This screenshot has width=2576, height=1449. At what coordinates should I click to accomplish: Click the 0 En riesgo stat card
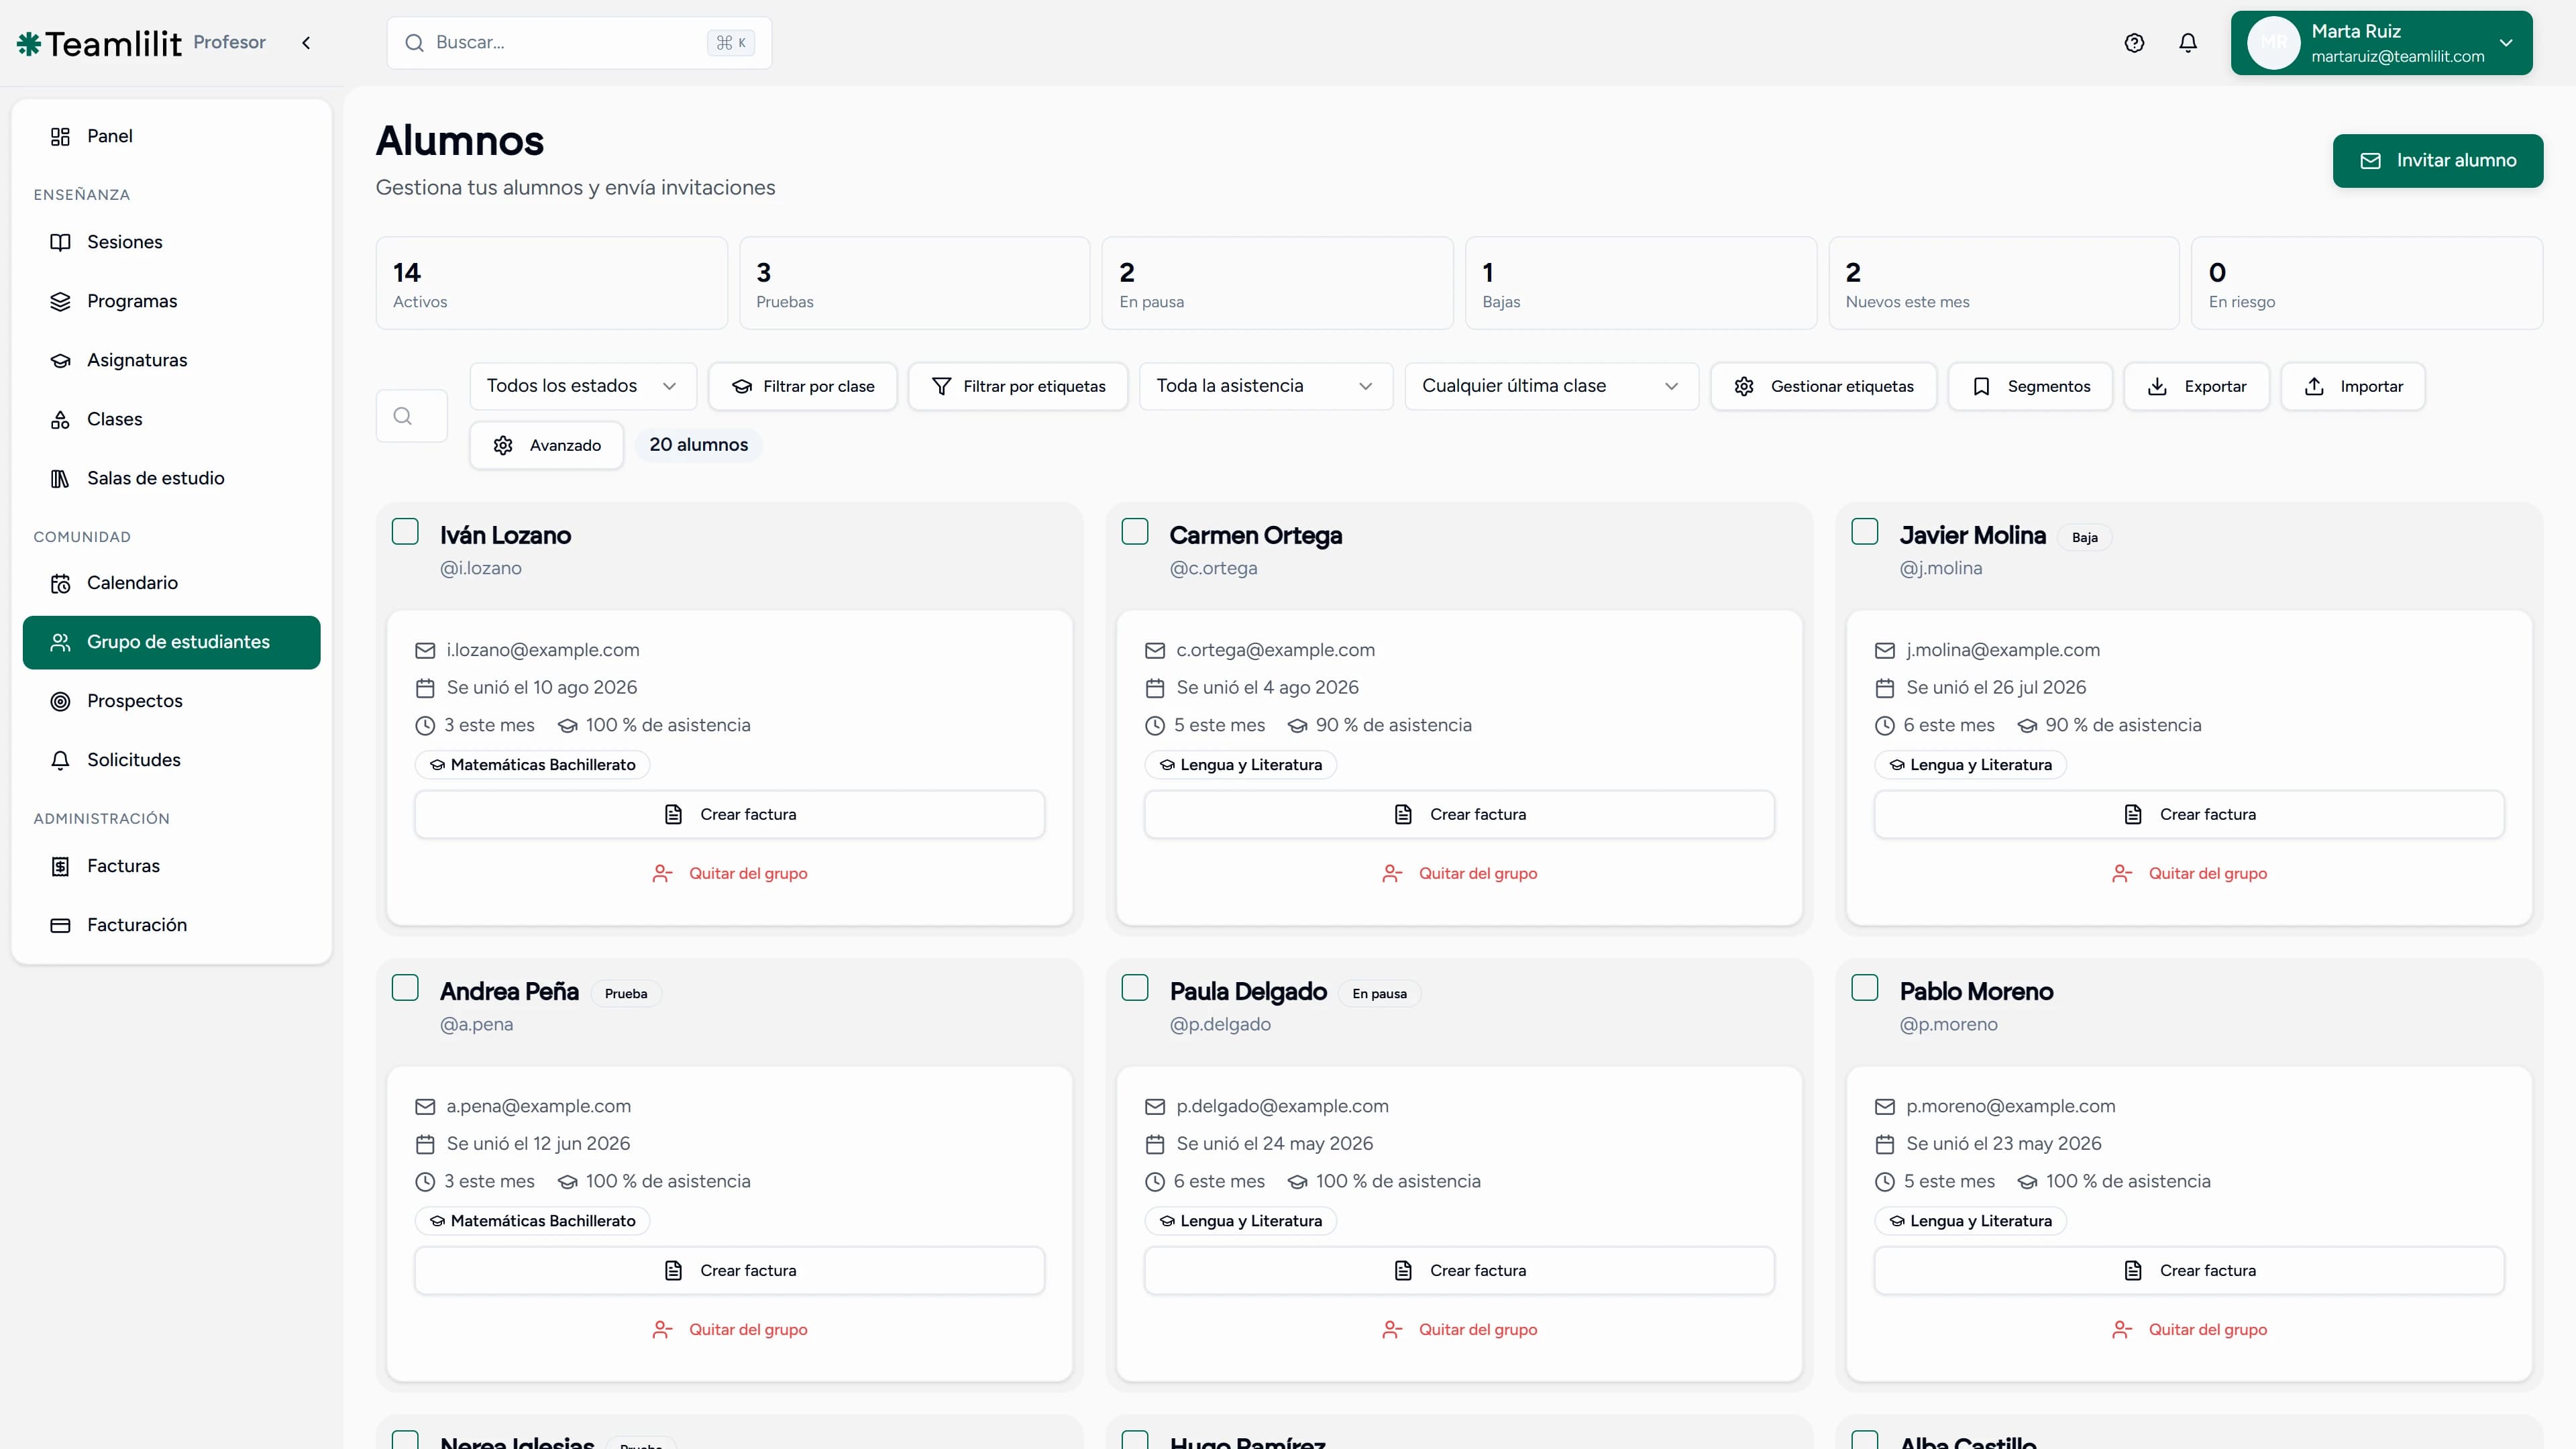(x=2367, y=283)
